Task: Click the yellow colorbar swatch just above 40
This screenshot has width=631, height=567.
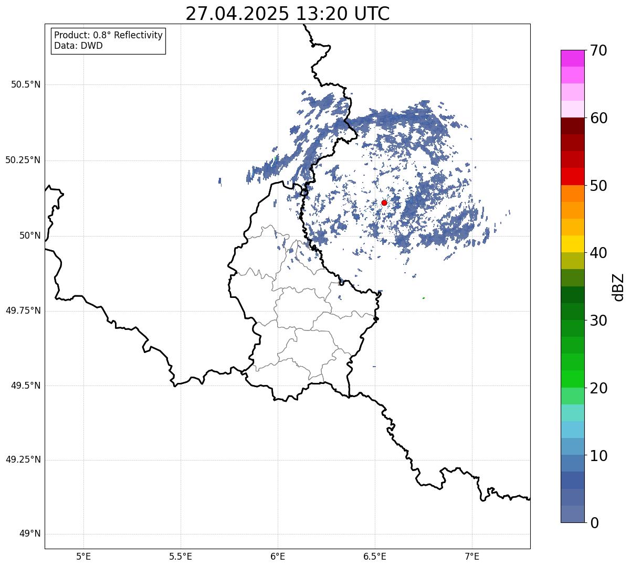Action: point(572,244)
